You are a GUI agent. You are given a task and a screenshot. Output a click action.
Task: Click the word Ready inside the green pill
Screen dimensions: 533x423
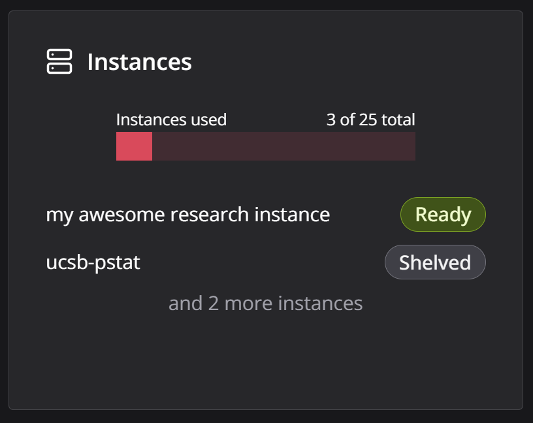(x=443, y=215)
